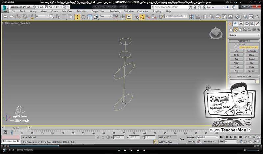Click the Render Production teapot icon
The height and width of the screenshot is (154, 263).
[x=257, y=17]
